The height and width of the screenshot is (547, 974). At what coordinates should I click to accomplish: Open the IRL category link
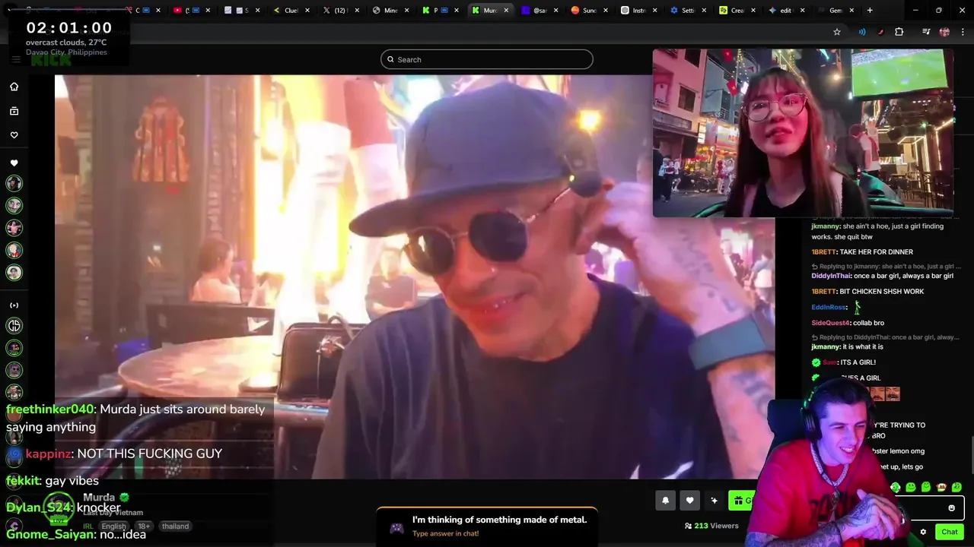tap(88, 526)
